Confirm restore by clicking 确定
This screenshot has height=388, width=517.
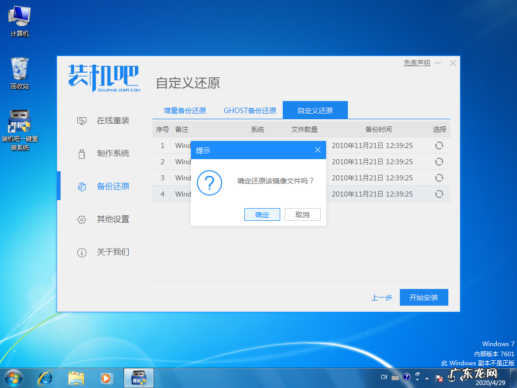pos(262,214)
